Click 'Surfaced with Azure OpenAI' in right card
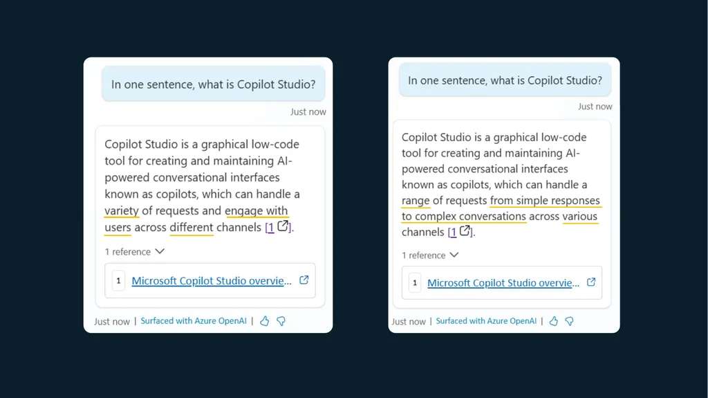 486,320
